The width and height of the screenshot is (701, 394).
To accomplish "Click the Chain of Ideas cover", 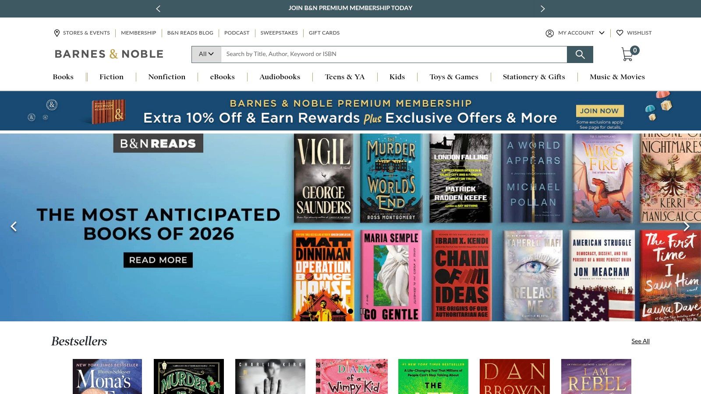I will pos(462,276).
